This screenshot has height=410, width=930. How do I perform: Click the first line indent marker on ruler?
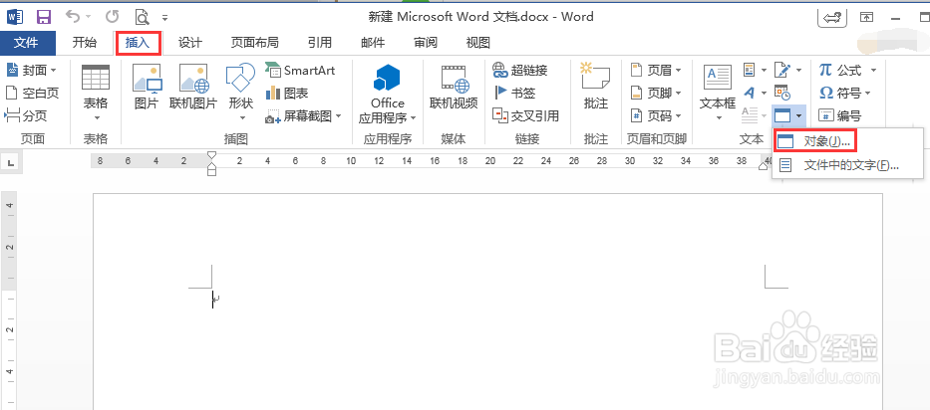211,156
